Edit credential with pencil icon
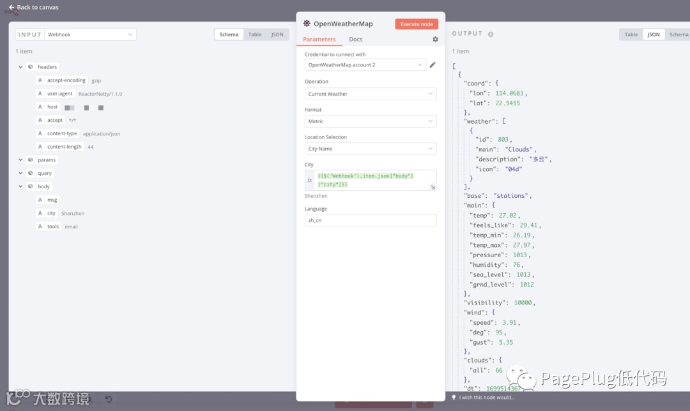690x411 pixels. pos(433,64)
